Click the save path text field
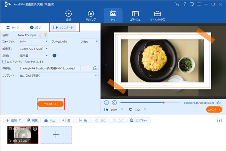The height and width of the screenshot is (151, 226). [x=49, y=68]
